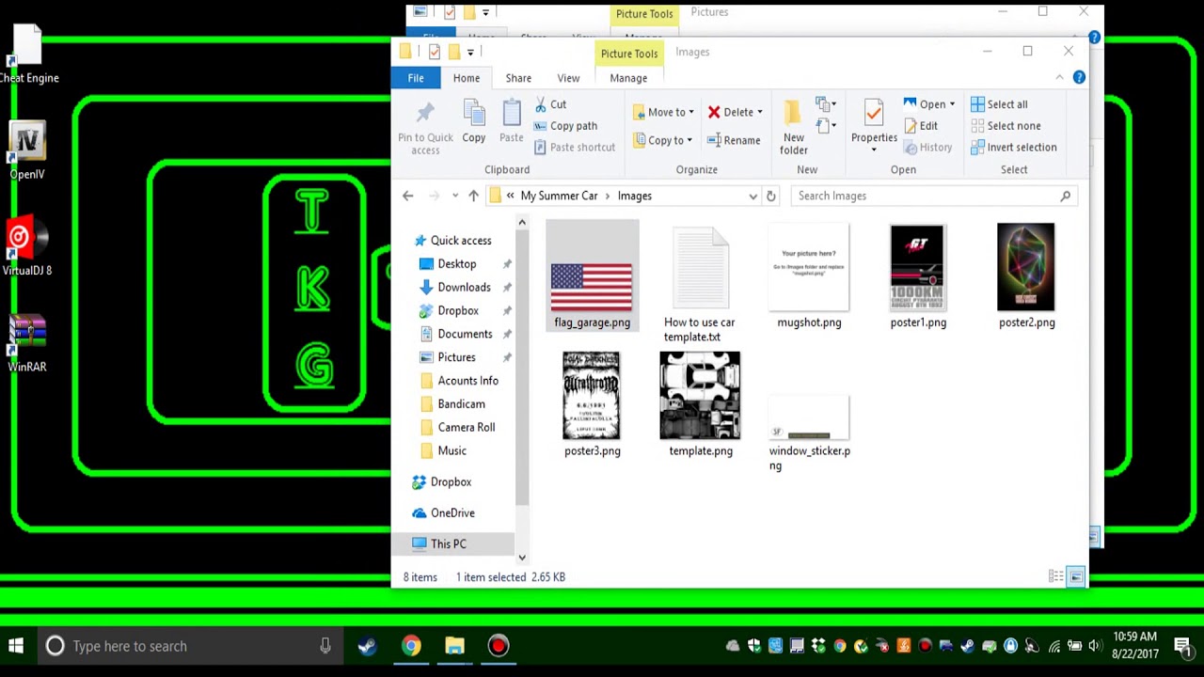Open Steam from the taskbar

pos(367,646)
